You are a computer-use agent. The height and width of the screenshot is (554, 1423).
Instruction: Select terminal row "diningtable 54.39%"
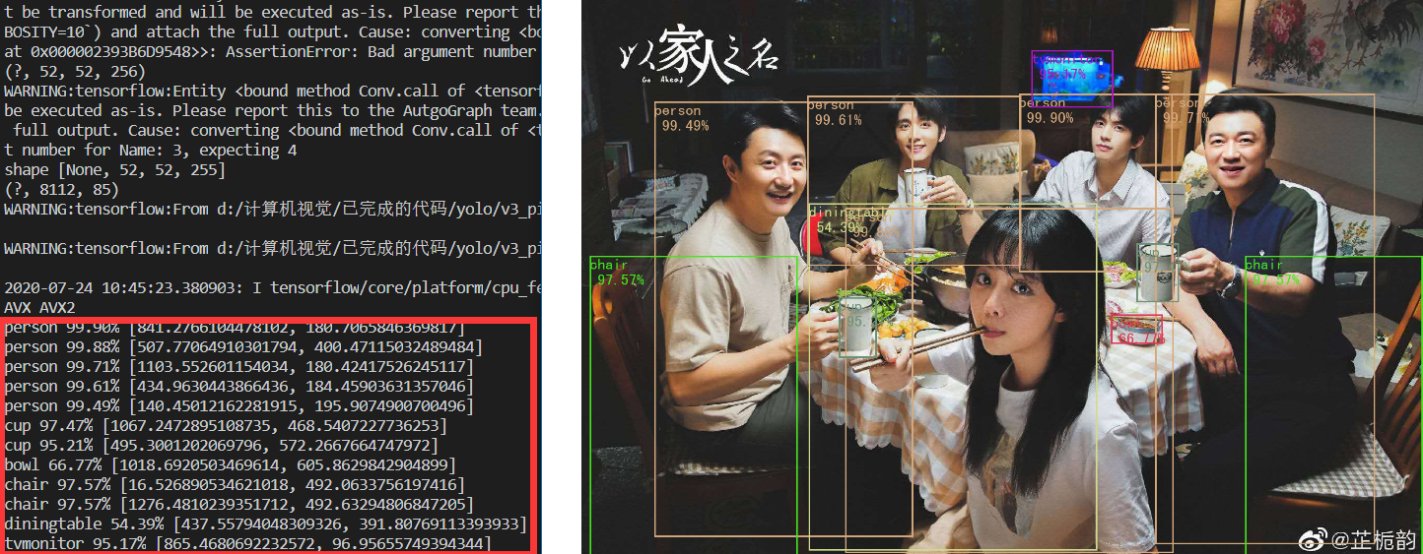tap(266, 523)
